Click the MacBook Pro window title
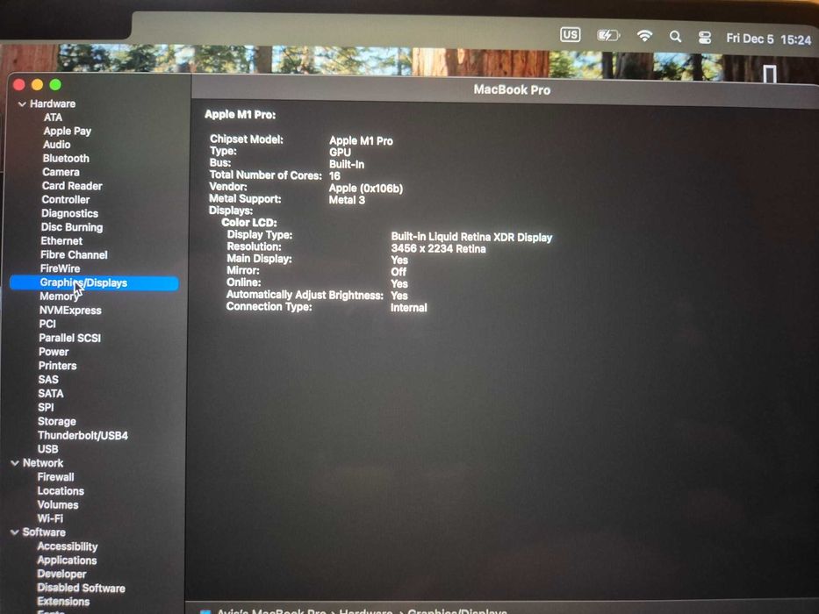Screen dimensions: 819x614 click(x=512, y=90)
